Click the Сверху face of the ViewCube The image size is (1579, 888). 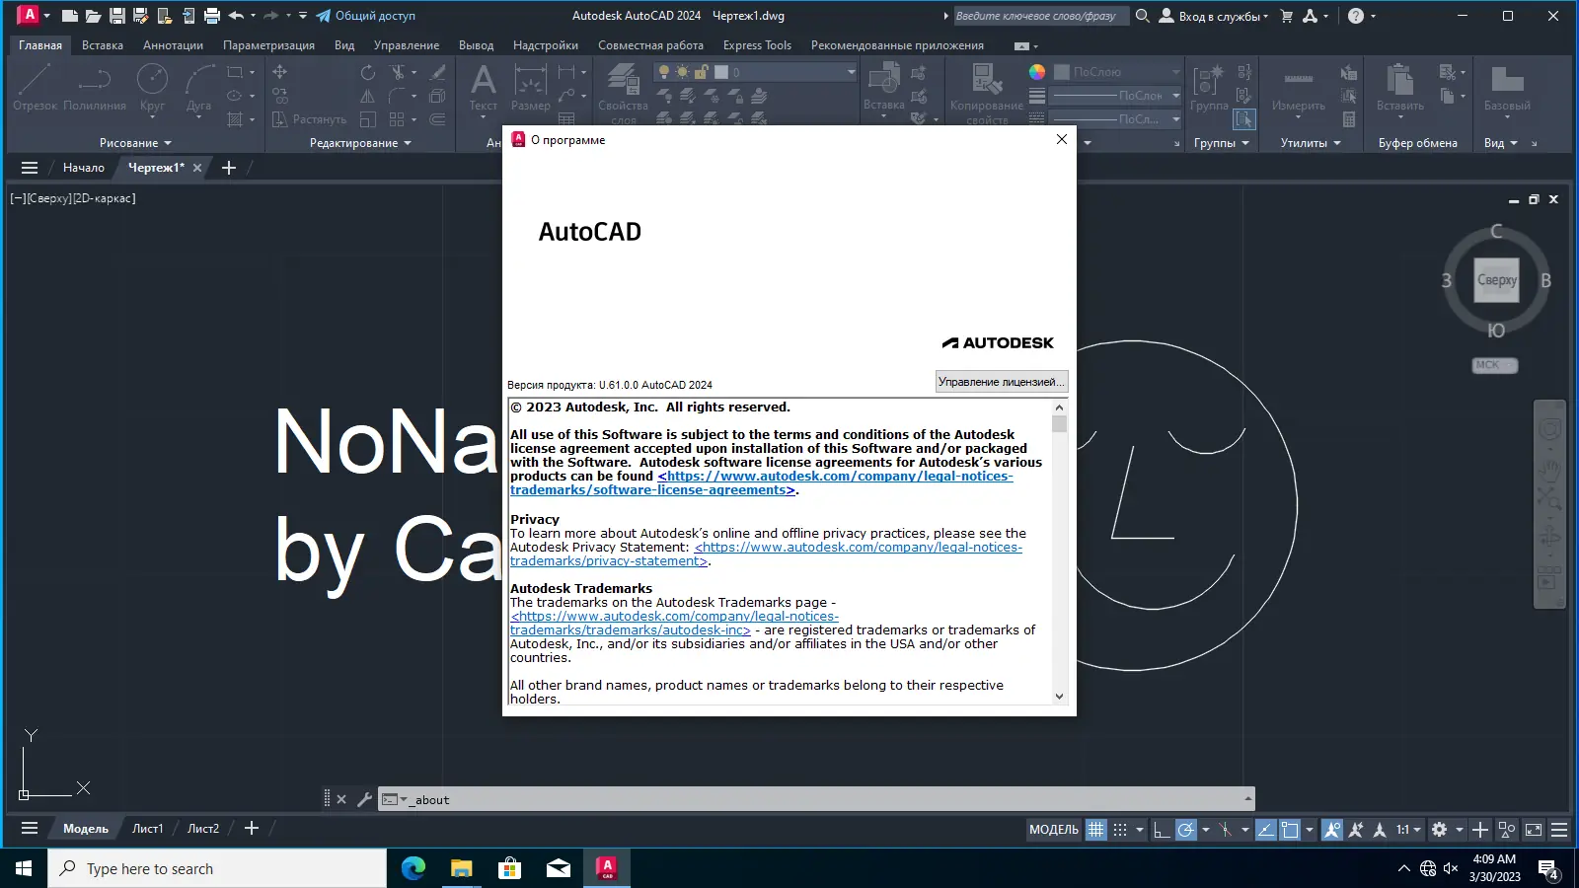(x=1496, y=280)
